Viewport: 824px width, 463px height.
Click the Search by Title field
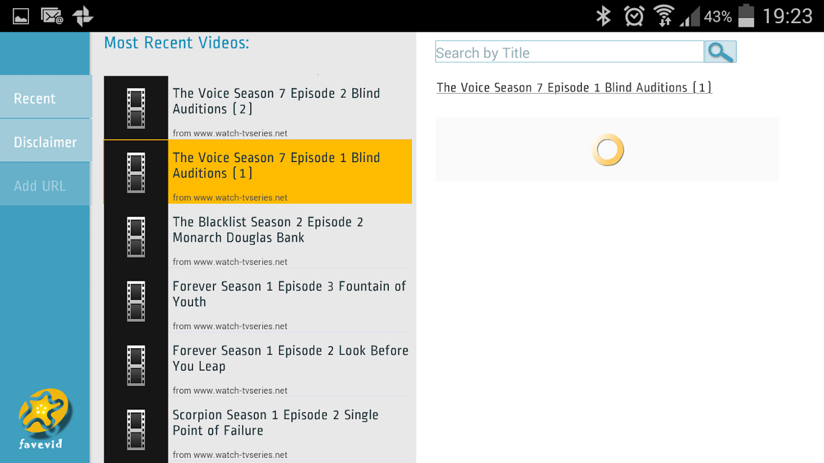click(x=570, y=52)
